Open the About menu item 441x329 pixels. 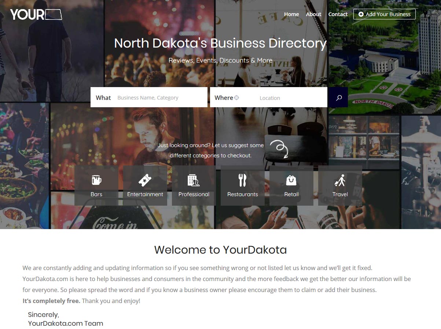coord(313,14)
